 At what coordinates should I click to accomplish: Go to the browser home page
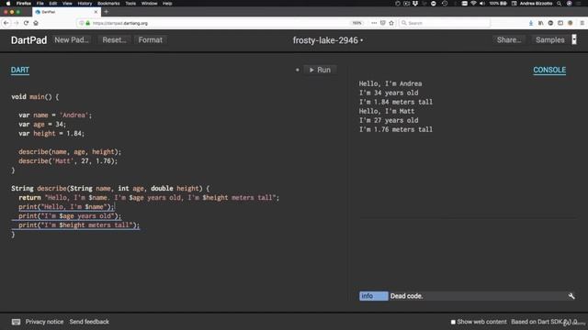(x=36, y=23)
